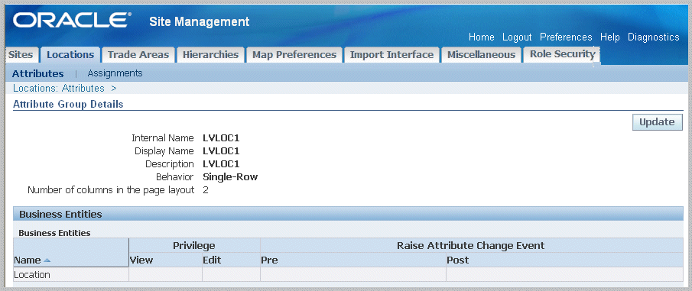This screenshot has width=692, height=291.
Task: Click the Oracle logo
Action: tap(73, 21)
